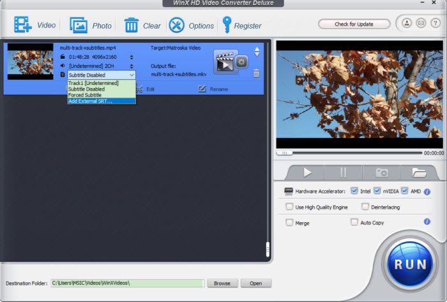Image resolution: width=447 pixels, height=302 pixels.
Task: Click the Photo slideshow icon
Action: [79, 25]
